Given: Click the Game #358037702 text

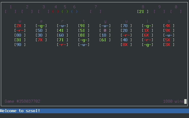Looking at the screenshot, I should [22, 101].
